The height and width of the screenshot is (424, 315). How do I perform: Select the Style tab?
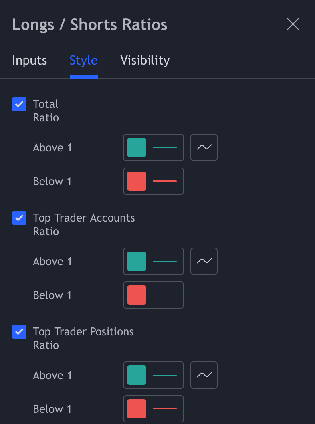pos(83,61)
